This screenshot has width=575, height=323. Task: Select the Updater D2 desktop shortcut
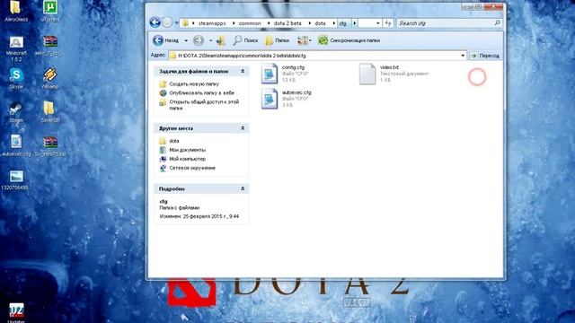pos(16,312)
